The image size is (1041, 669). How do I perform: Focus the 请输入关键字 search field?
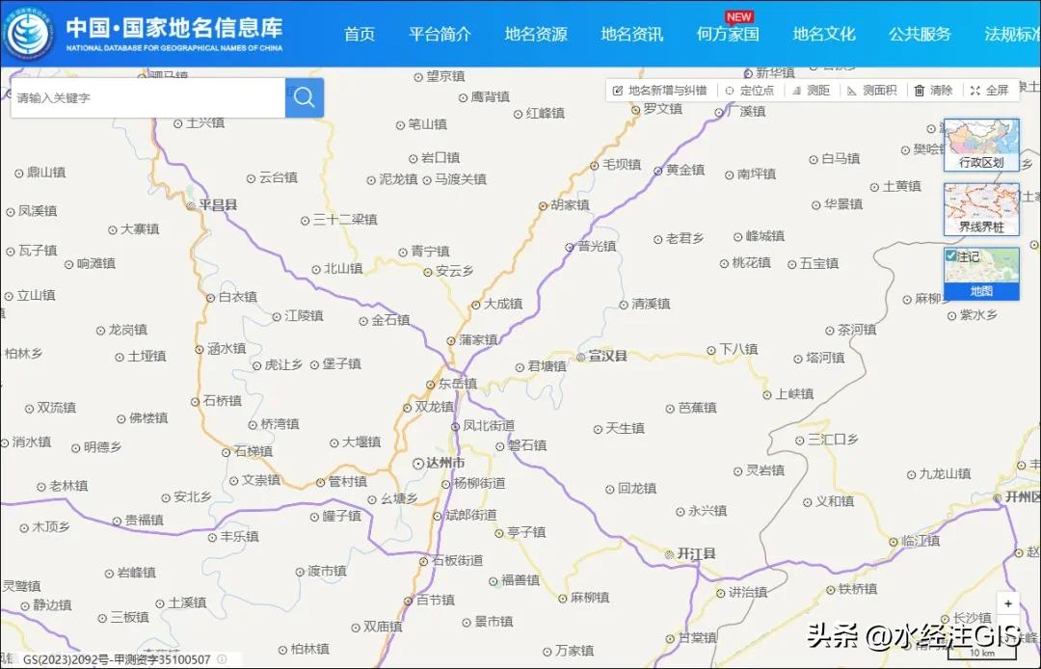point(148,97)
